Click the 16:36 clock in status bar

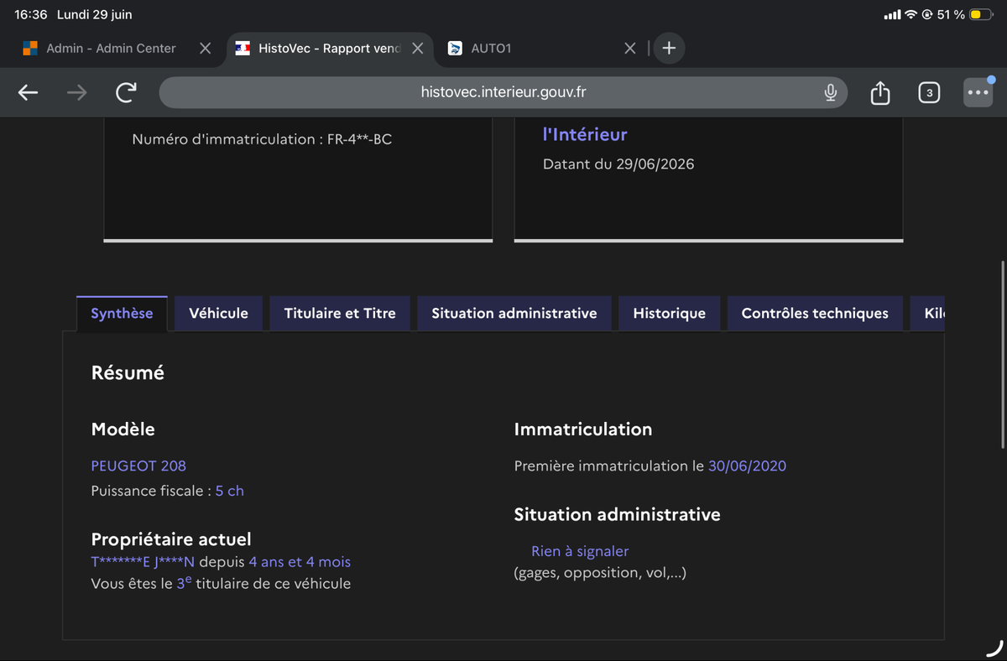pos(31,14)
